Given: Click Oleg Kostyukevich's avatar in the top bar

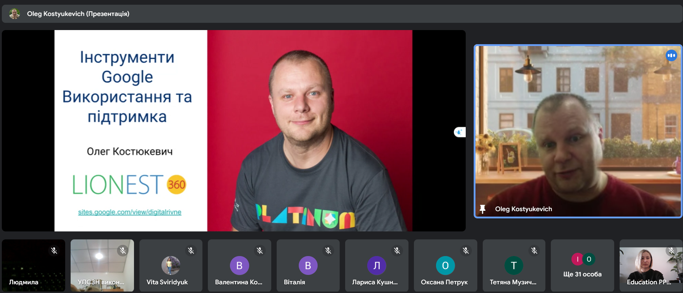Looking at the screenshot, I should coord(14,14).
